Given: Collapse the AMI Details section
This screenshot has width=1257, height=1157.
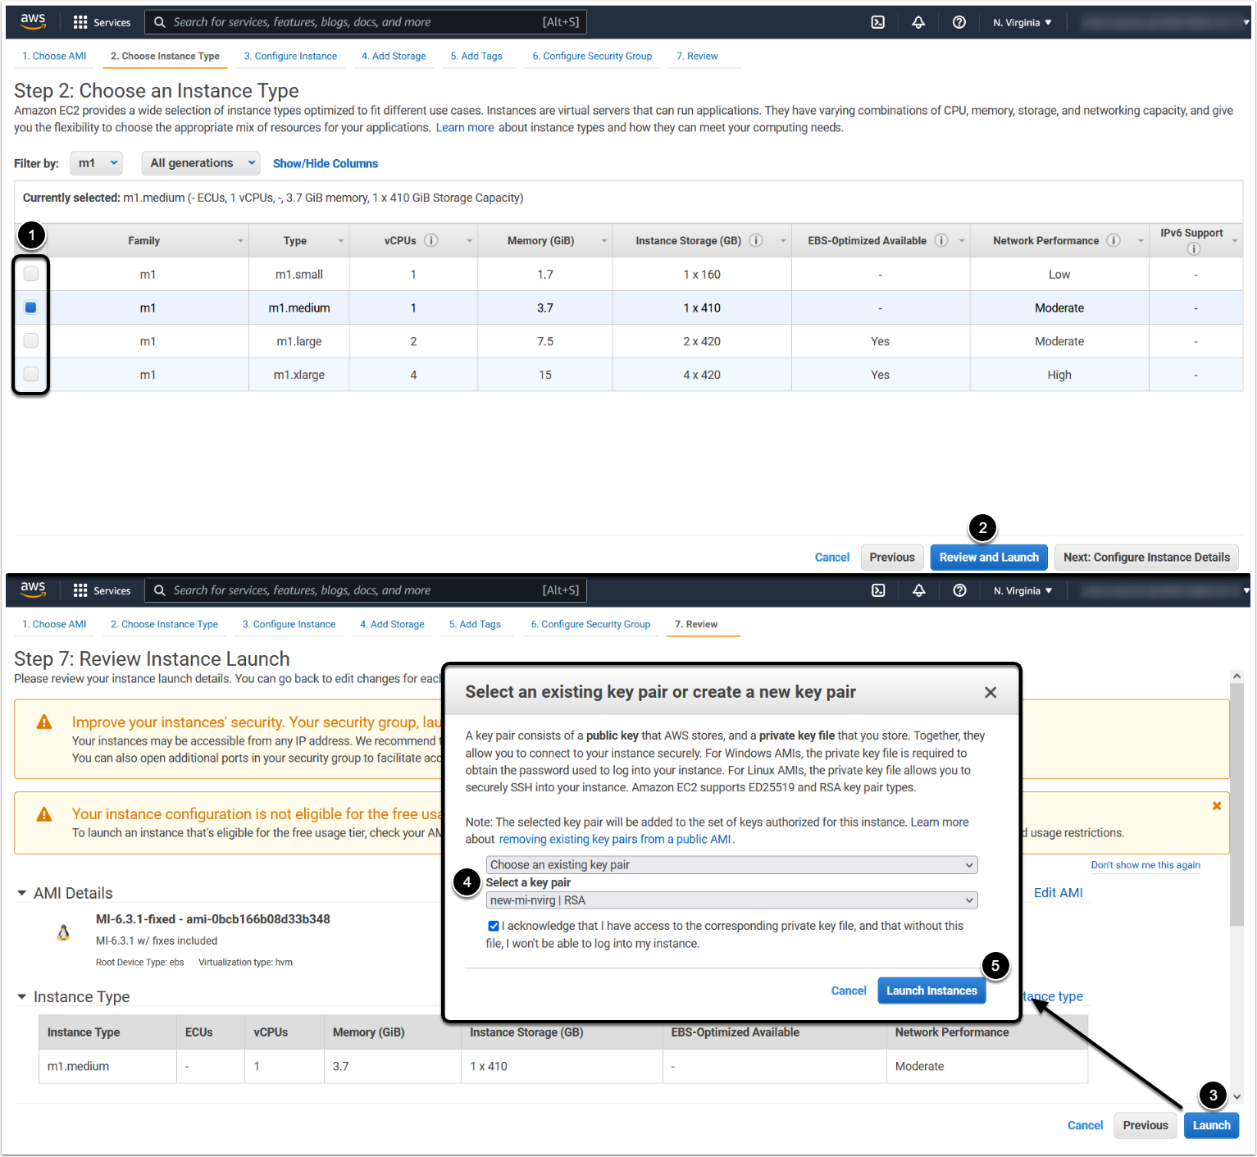Looking at the screenshot, I should coord(22,893).
